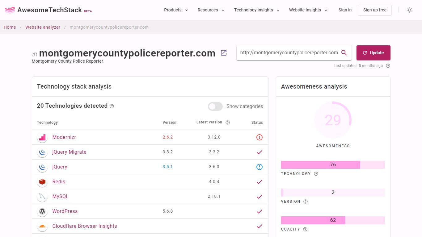Screen dimensions: 422x237
Task: Click the Cloudflare Browser Insights logo icon
Action: pos(42,226)
